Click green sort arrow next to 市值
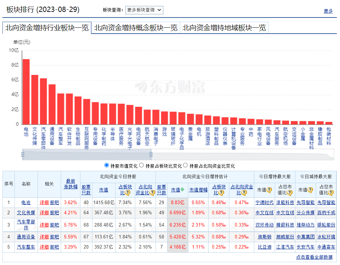 [x=183, y=190]
